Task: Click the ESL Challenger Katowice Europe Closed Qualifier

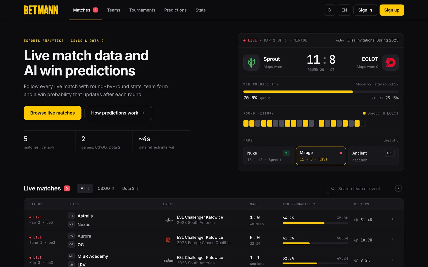Action: tap(204, 240)
